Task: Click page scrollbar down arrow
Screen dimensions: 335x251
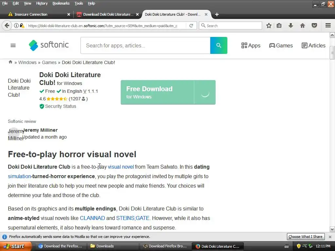Action: tap(332, 229)
